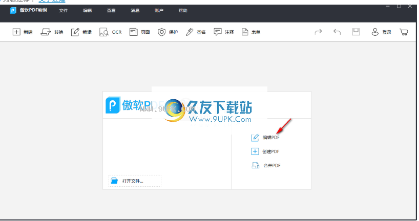The width and height of the screenshot is (419, 221).
Task: Open the 文件 (File) menu
Action: tap(64, 10)
